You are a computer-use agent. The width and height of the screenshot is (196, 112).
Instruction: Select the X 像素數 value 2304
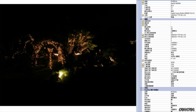tap(172, 64)
